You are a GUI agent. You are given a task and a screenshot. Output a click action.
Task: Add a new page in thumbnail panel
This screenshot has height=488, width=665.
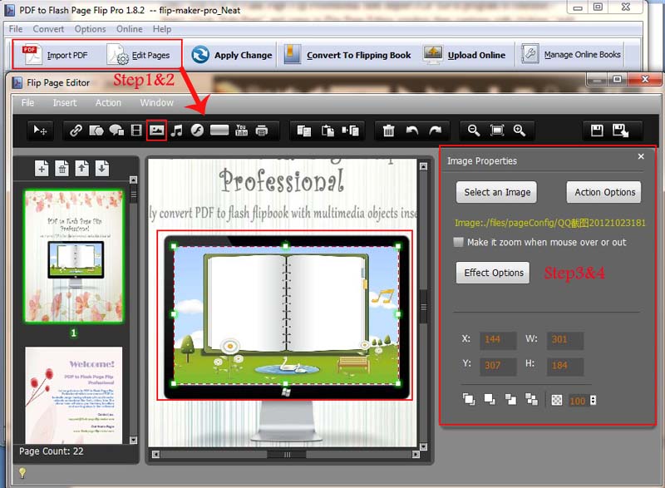[42, 169]
